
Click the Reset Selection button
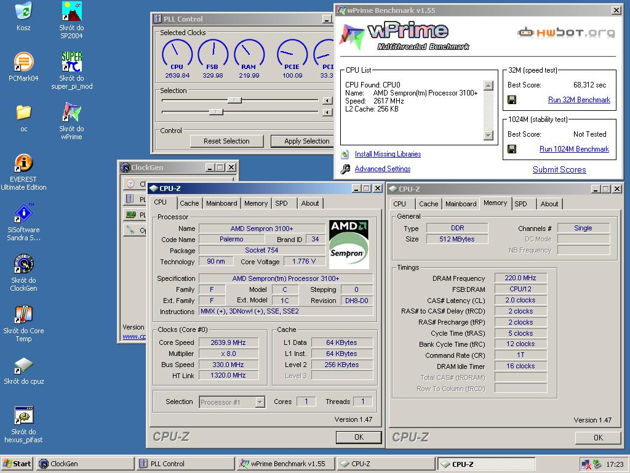click(x=226, y=141)
